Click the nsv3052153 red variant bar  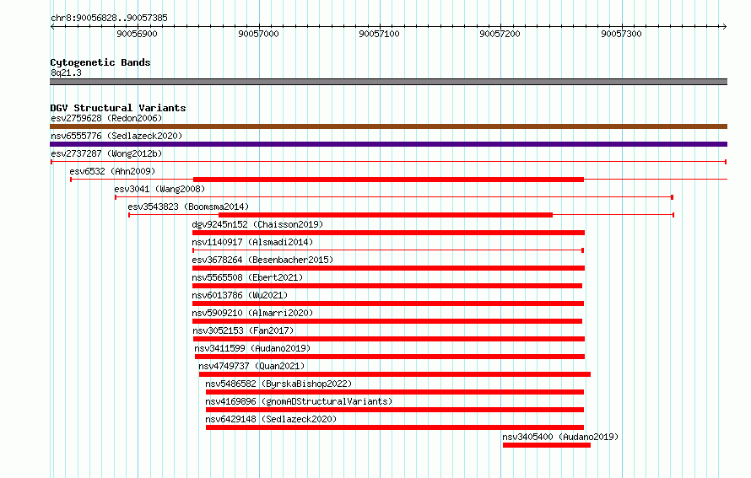(x=389, y=339)
